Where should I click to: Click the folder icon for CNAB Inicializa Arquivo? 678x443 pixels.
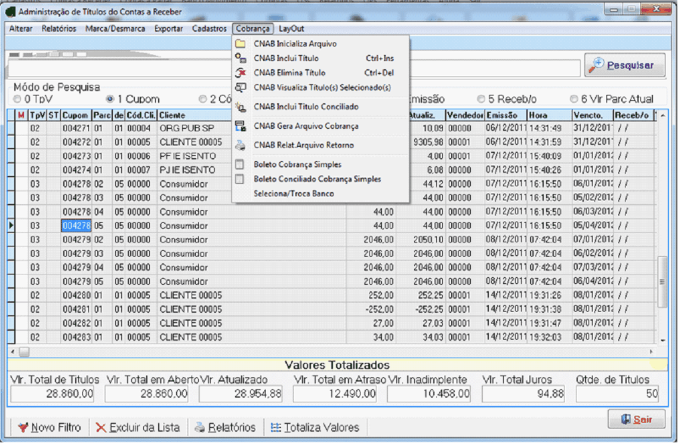tap(241, 44)
